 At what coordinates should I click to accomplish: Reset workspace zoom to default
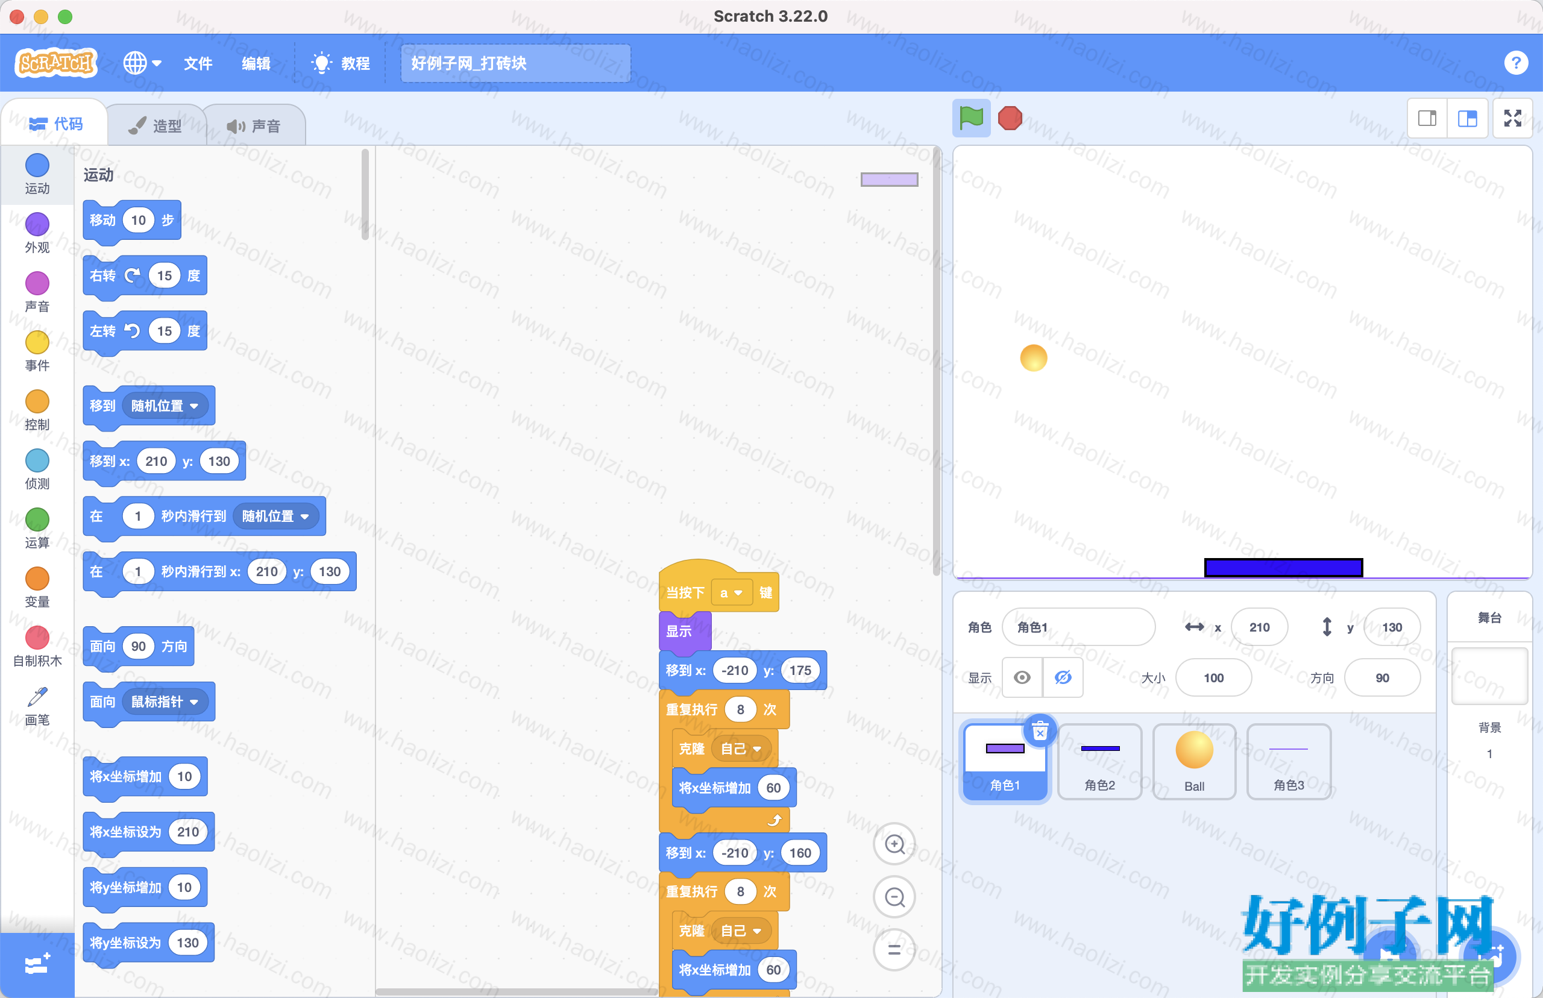click(x=894, y=950)
